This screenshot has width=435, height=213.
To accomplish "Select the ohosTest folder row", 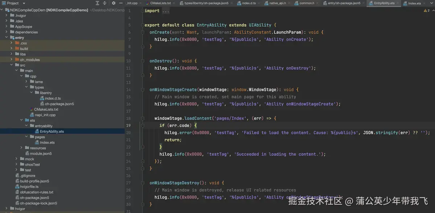I will 62,164.
